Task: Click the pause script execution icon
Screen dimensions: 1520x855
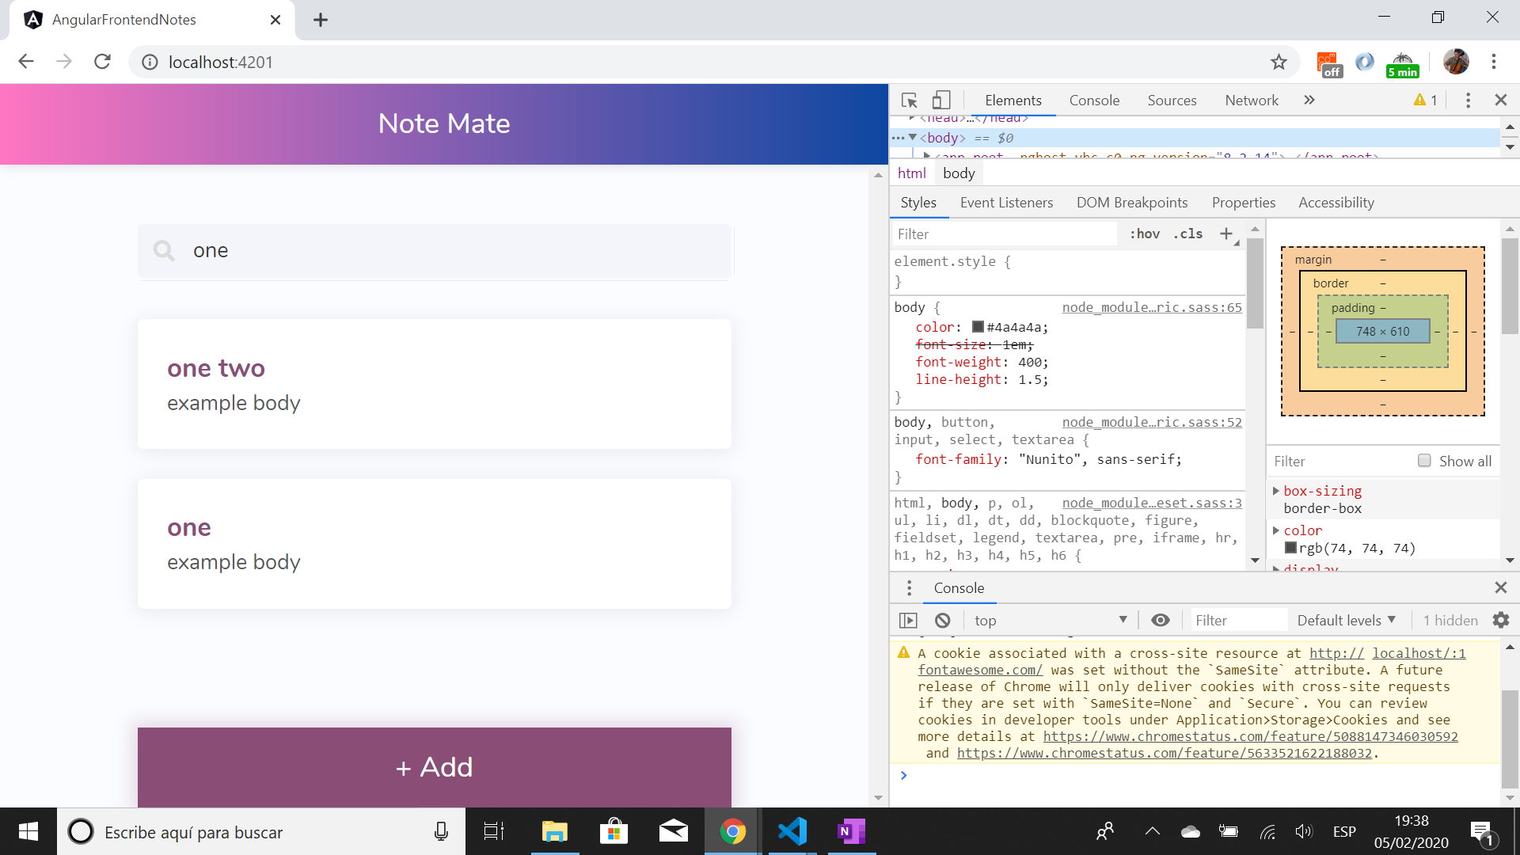Action: point(908,620)
